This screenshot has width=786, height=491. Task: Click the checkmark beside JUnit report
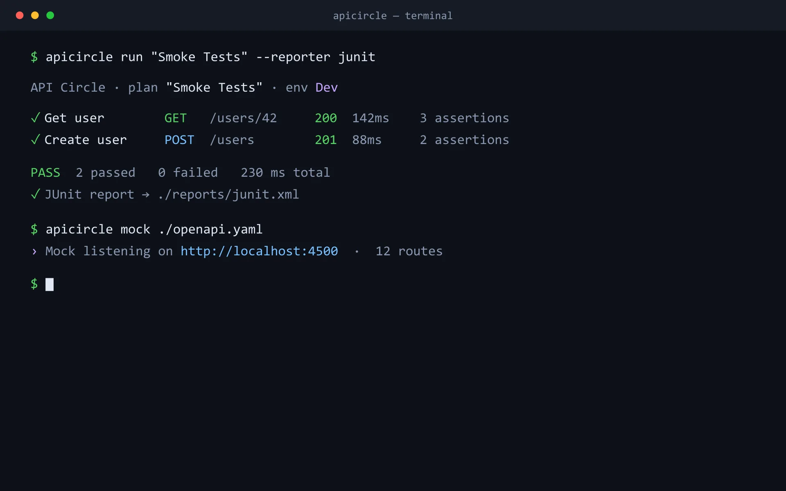(x=35, y=194)
